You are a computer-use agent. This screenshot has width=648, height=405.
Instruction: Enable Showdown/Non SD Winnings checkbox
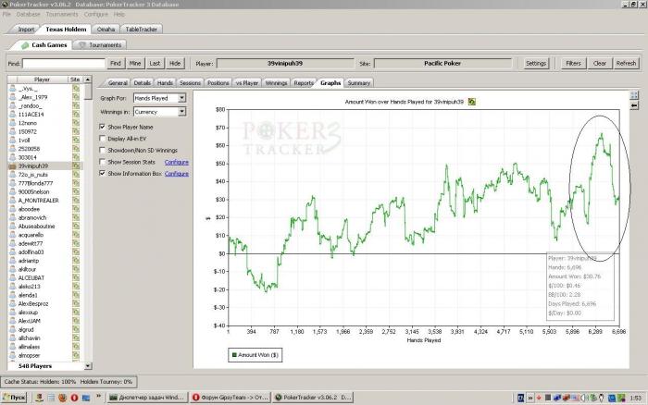[x=102, y=150]
